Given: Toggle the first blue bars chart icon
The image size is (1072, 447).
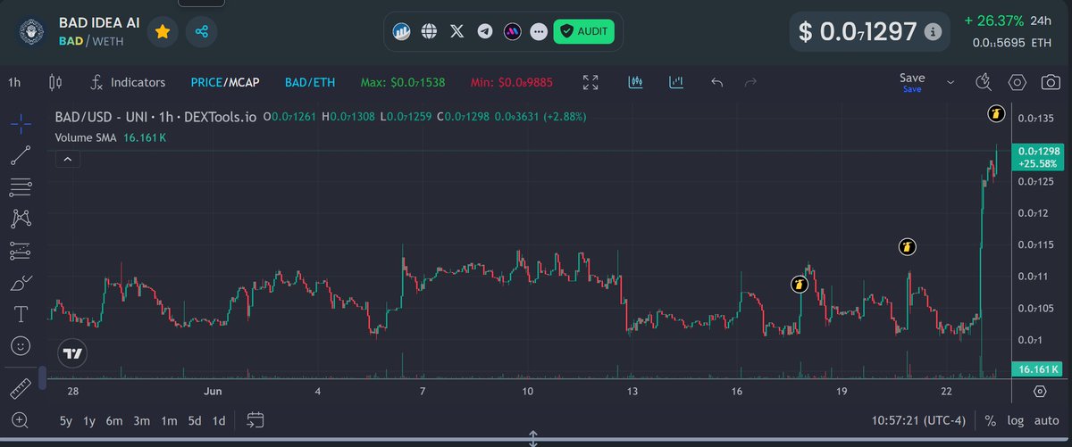Looking at the screenshot, I should tap(636, 82).
